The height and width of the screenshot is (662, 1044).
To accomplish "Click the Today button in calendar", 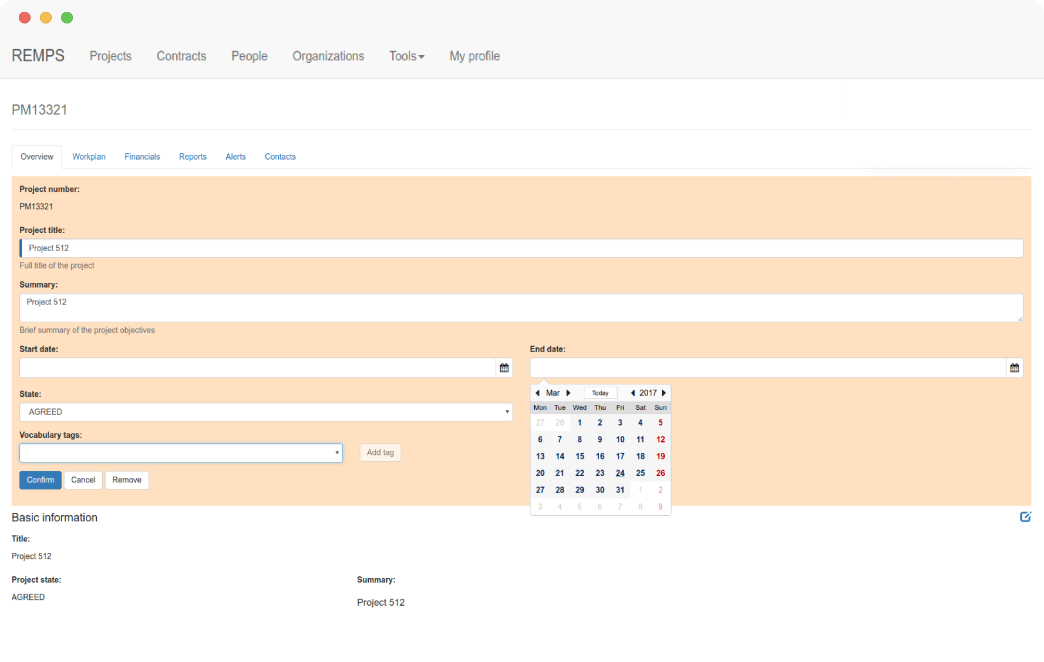I will click(600, 393).
